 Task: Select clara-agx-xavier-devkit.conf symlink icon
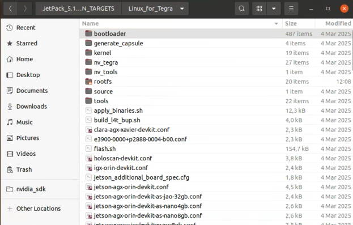tap(89, 130)
